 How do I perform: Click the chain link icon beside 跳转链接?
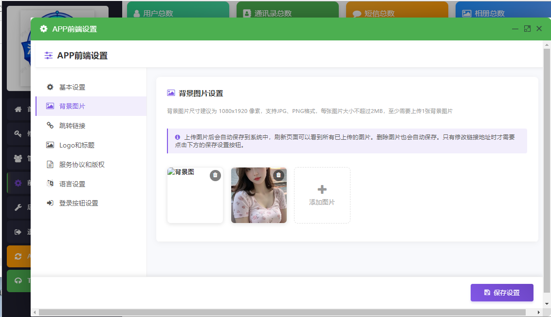pyautogui.click(x=50, y=125)
